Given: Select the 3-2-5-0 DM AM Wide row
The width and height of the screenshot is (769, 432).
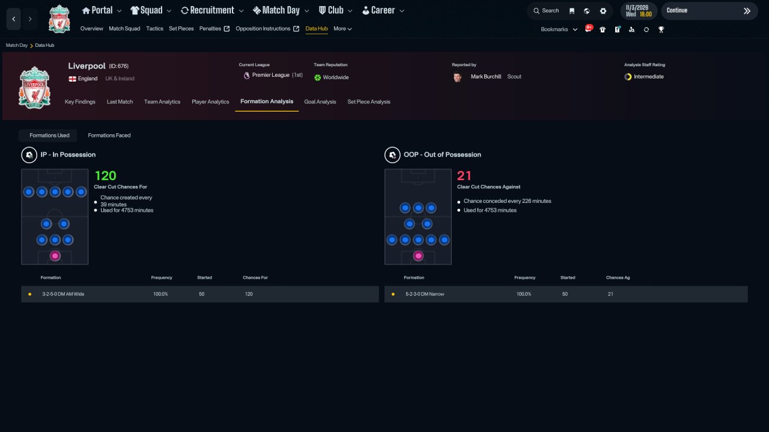Looking at the screenshot, I should [x=200, y=294].
